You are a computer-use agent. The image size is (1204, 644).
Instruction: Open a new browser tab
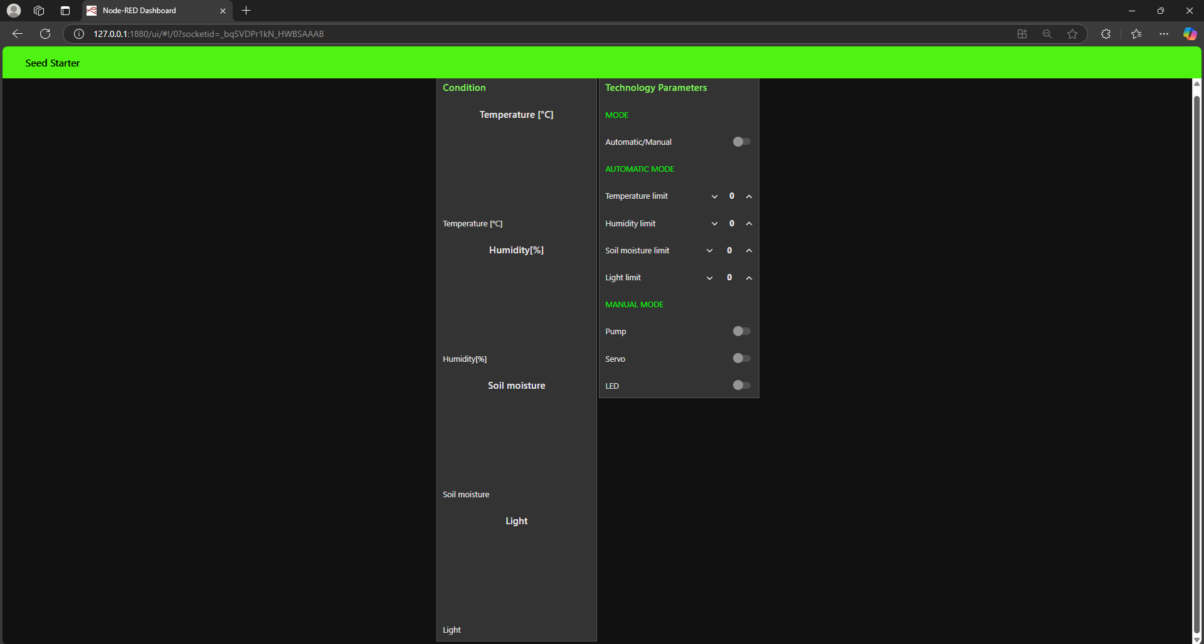point(246,11)
